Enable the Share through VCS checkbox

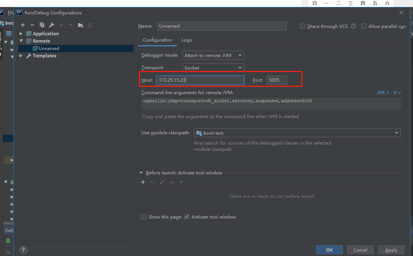pyautogui.click(x=302, y=26)
